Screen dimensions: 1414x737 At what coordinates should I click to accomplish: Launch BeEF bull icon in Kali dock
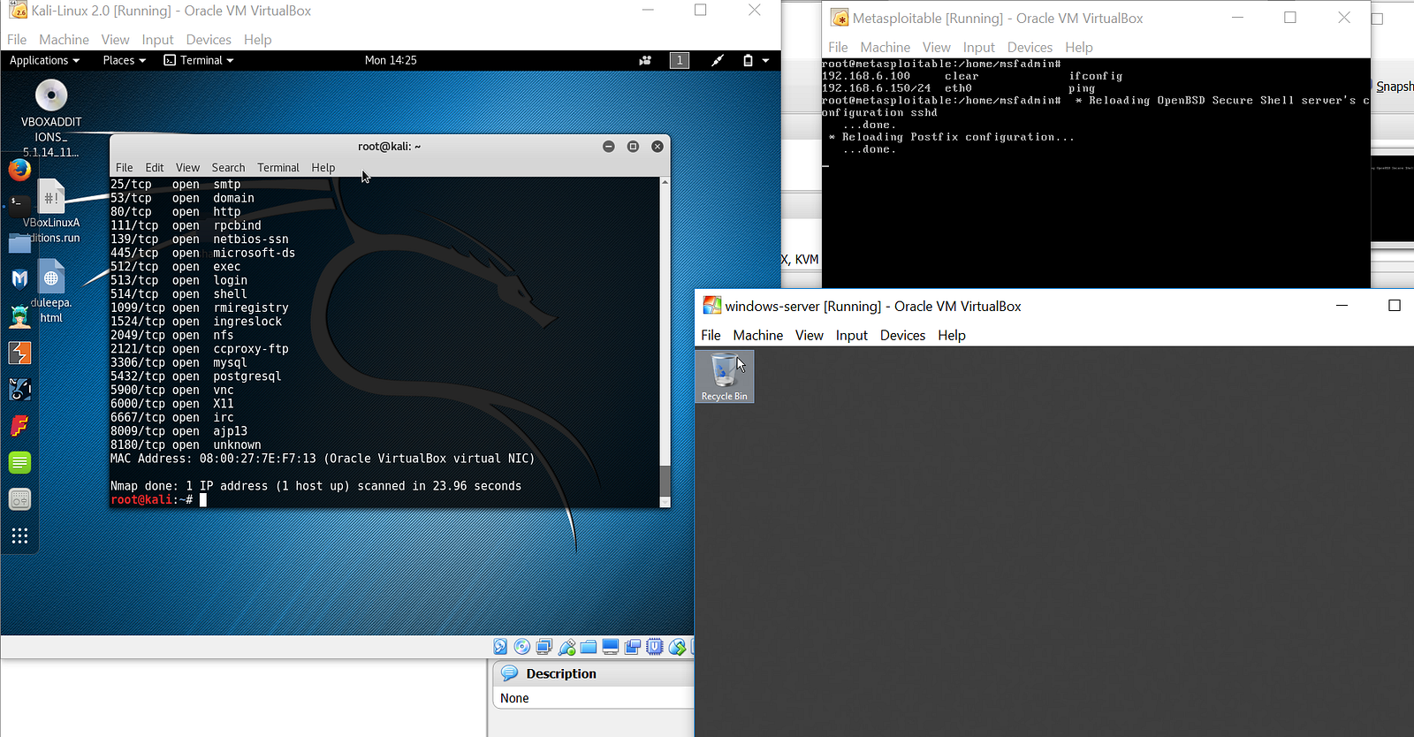(x=19, y=389)
